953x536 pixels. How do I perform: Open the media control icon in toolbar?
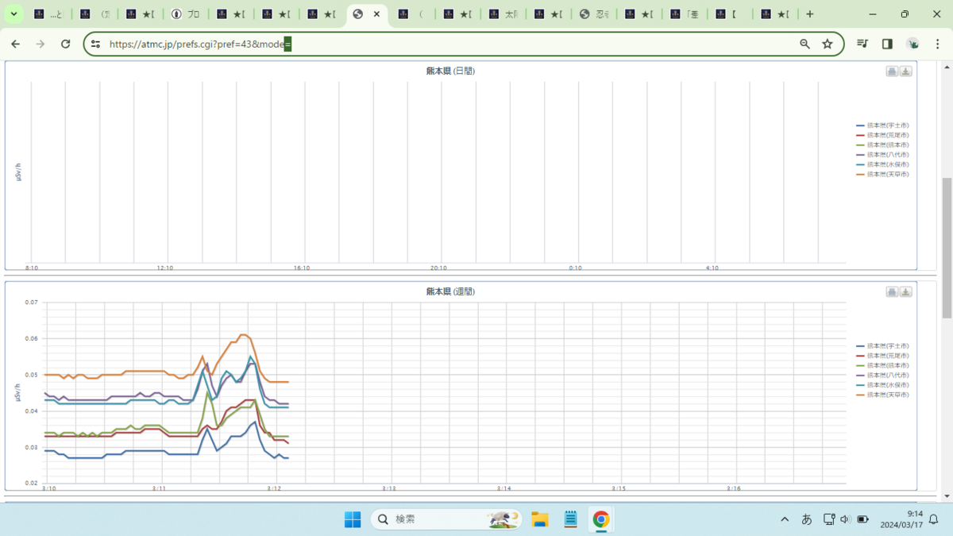pos(862,44)
